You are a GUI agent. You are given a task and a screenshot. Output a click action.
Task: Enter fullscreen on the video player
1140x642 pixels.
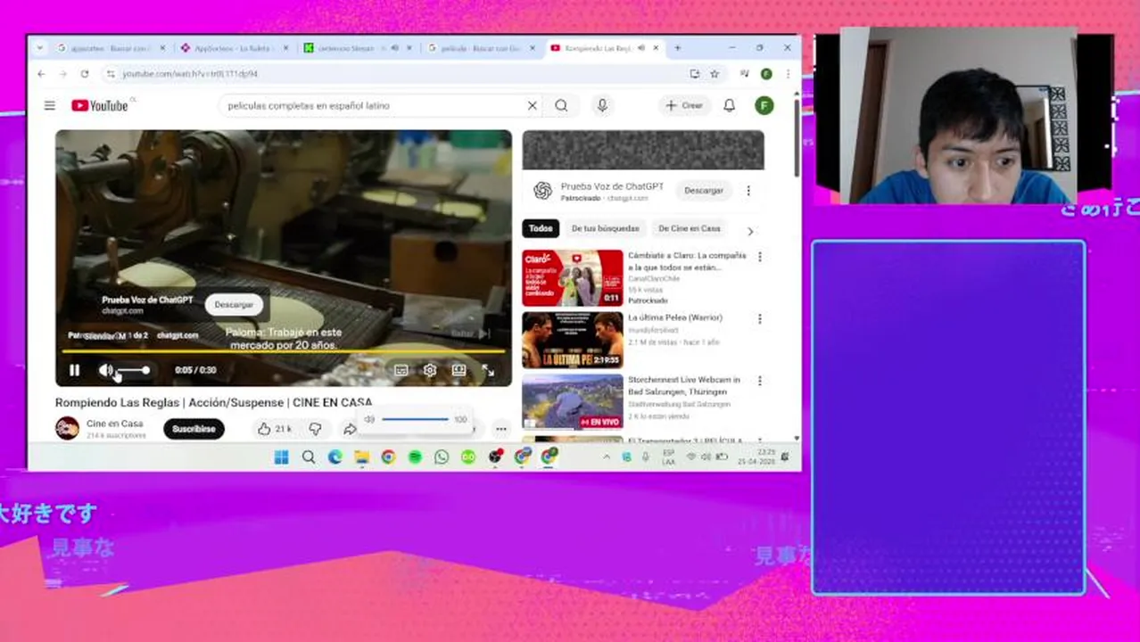(x=488, y=370)
